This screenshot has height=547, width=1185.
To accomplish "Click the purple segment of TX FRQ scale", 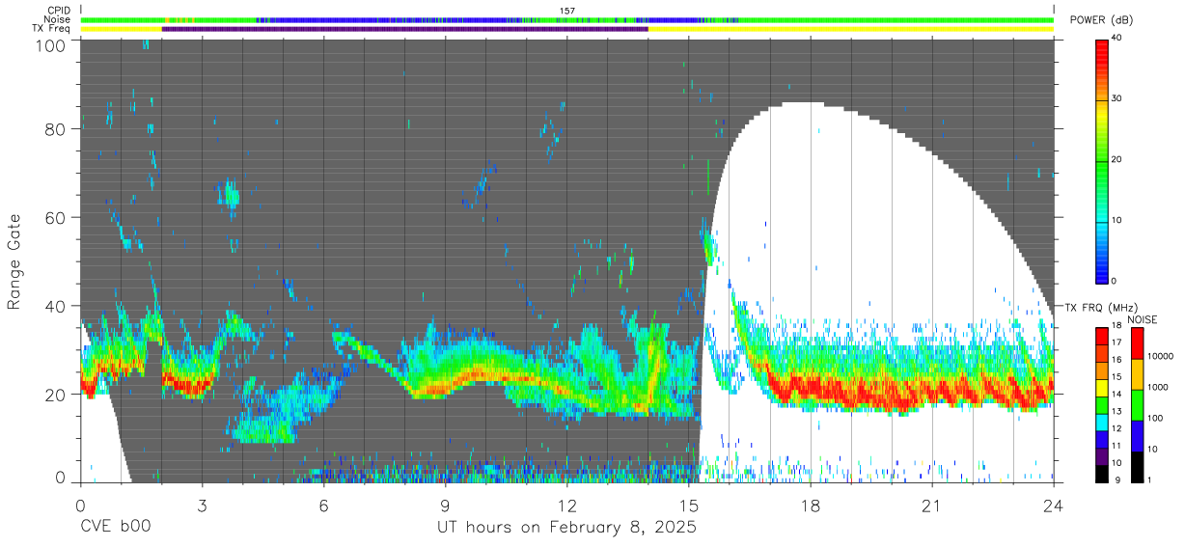I will (x=1103, y=455).
